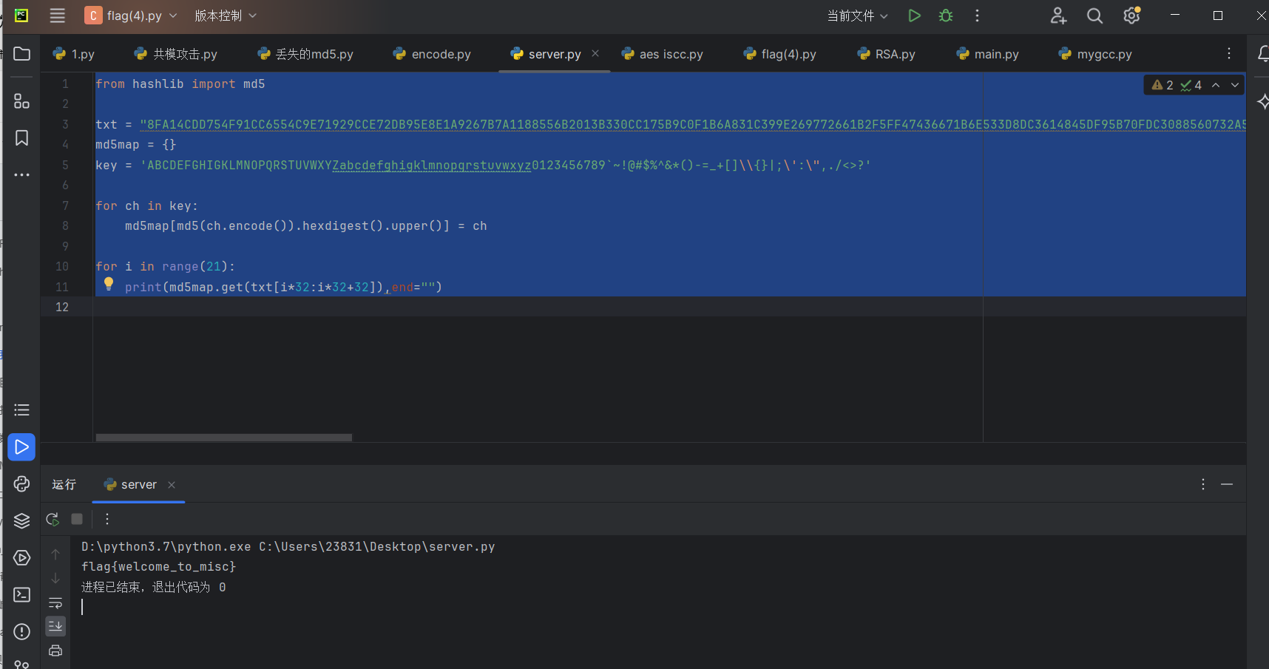Viewport: 1269px width, 669px height.
Task: Open the TODO list tool window icon
Action: point(21,410)
